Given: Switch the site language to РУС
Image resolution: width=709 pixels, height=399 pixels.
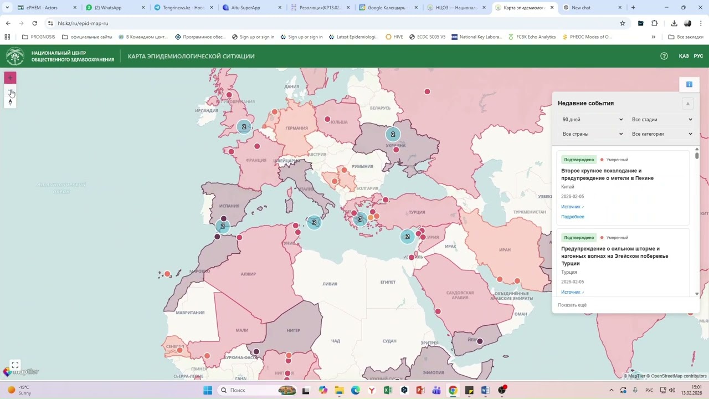Looking at the screenshot, I should tap(698, 56).
